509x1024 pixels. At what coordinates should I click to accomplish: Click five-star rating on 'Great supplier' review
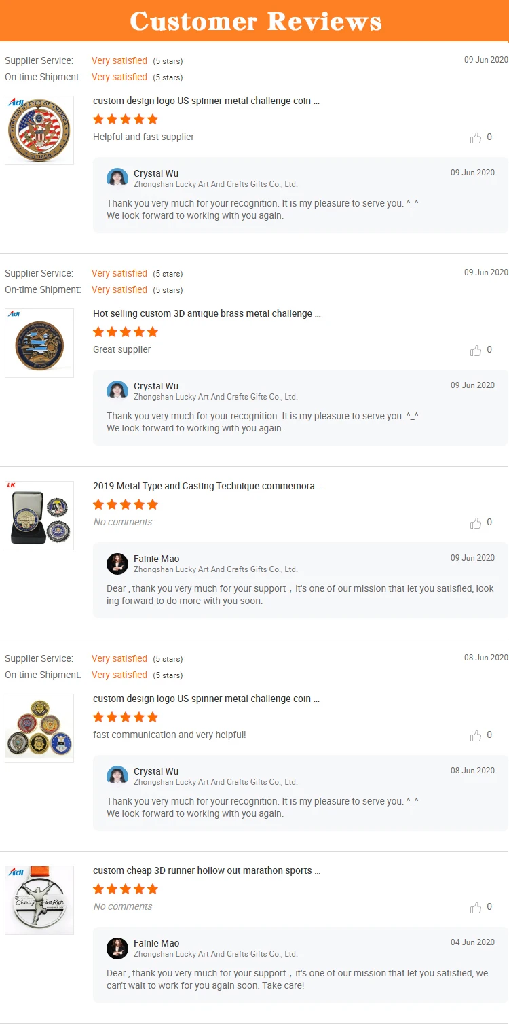click(x=126, y=332)
